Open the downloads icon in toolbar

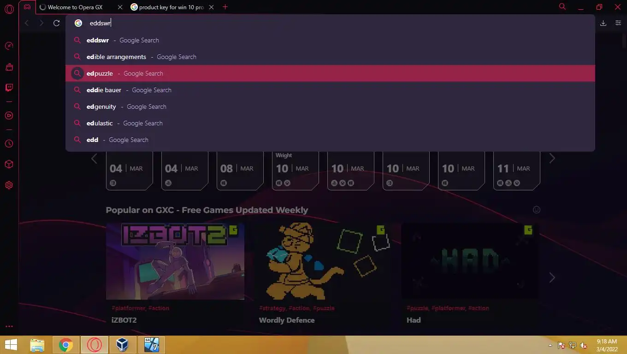(603, 23)
